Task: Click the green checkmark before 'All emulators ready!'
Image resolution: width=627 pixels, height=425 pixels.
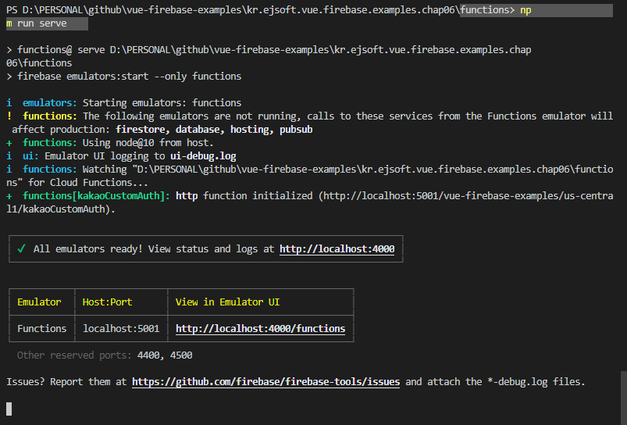Action: tap(22, 249)
